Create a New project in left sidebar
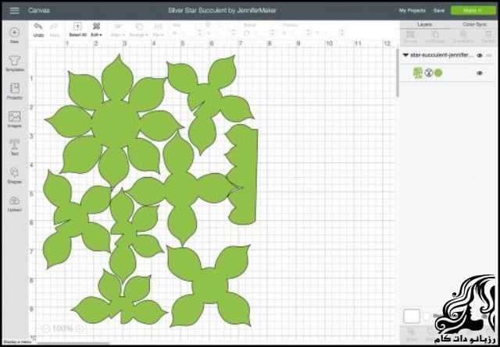 pyautogui.click(x=14, y=35)
